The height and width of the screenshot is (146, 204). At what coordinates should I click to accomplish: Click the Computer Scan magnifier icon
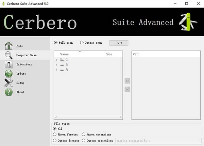tap(8, 55)
